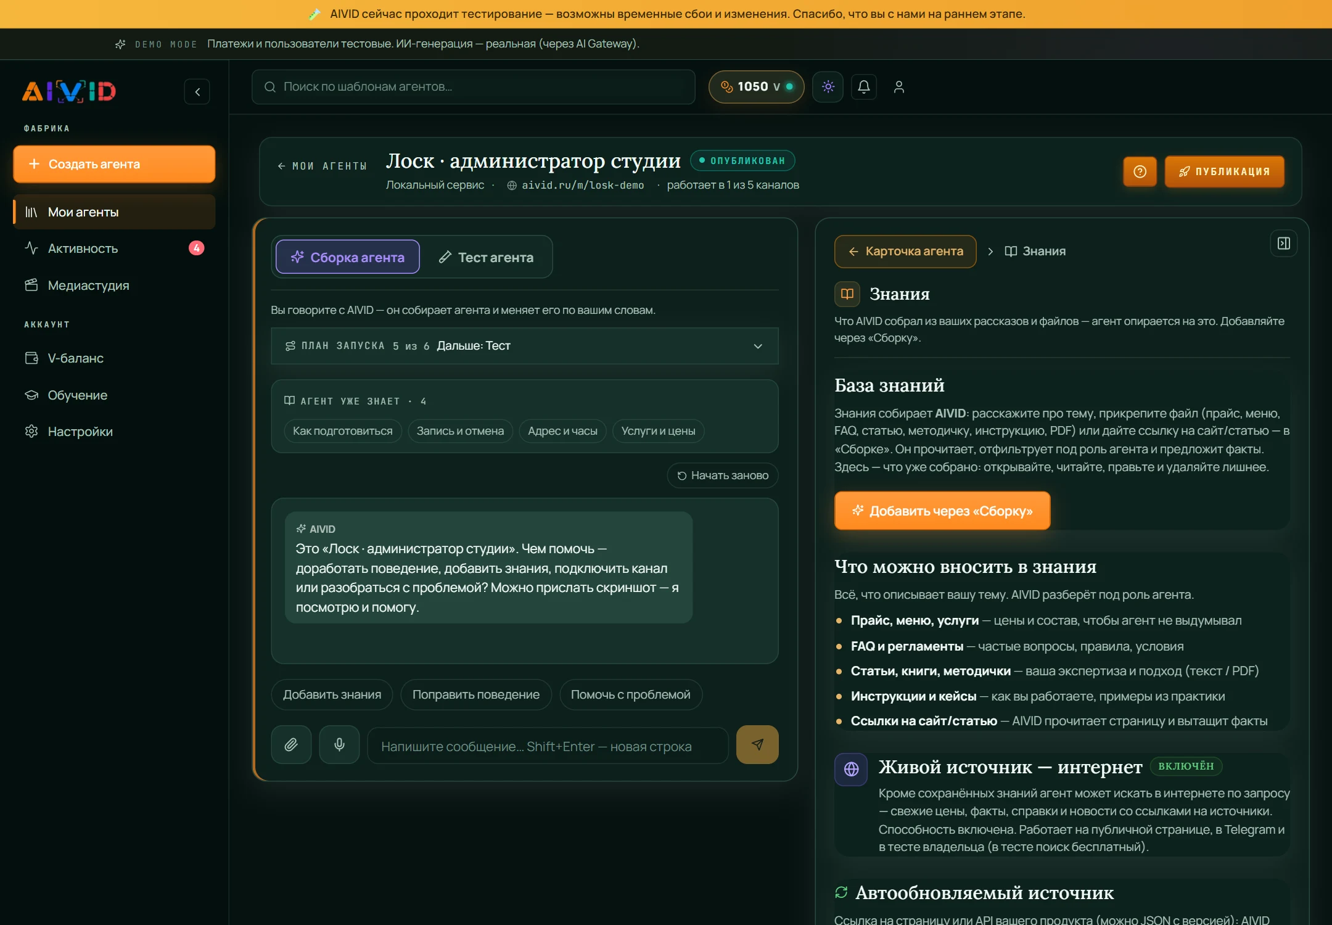Click the refresh icon of Автообновляемый источник

[841, 892]
